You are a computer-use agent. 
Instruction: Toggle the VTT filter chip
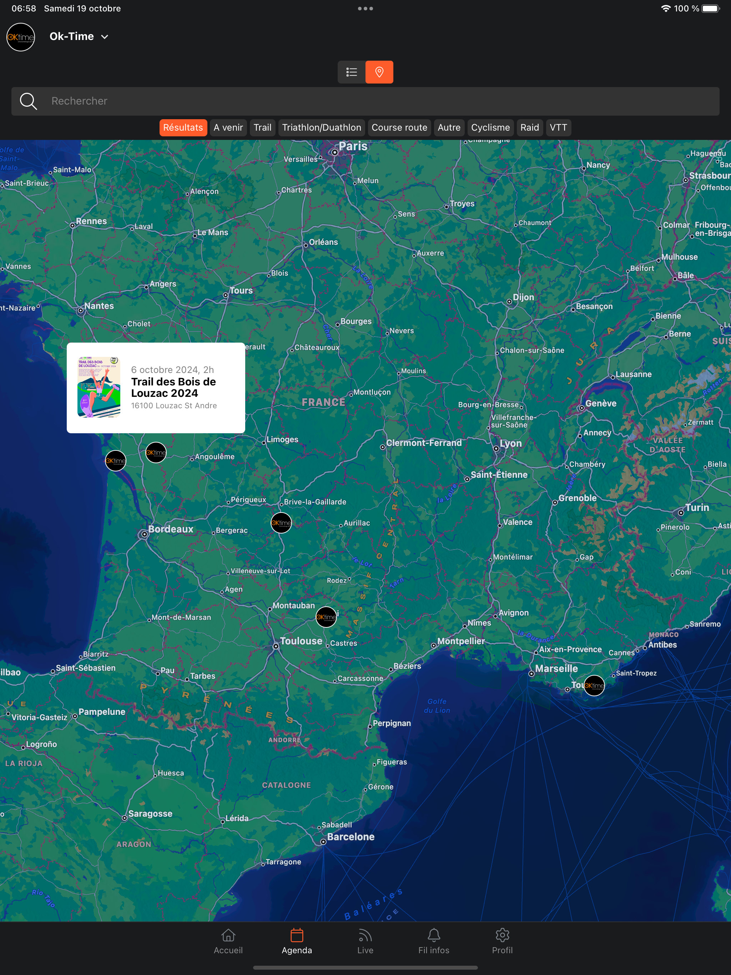click(559, 128)
